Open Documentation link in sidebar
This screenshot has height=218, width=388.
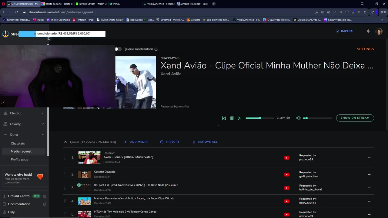[x=24, y=204]
